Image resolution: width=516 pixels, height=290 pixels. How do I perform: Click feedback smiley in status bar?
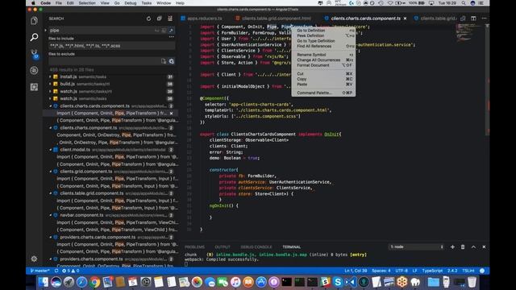(482, 271)
